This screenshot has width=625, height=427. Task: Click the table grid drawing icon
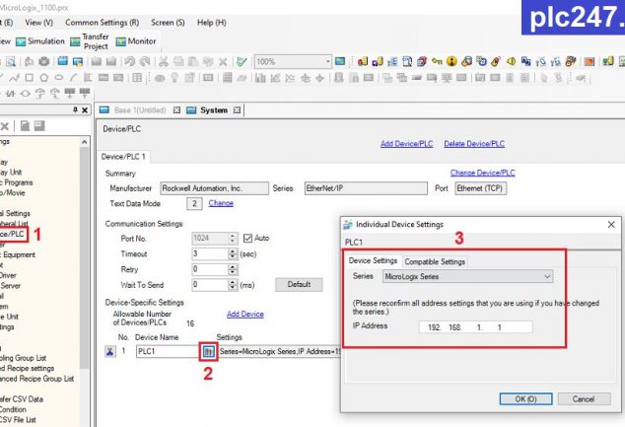tap(137, 77)
